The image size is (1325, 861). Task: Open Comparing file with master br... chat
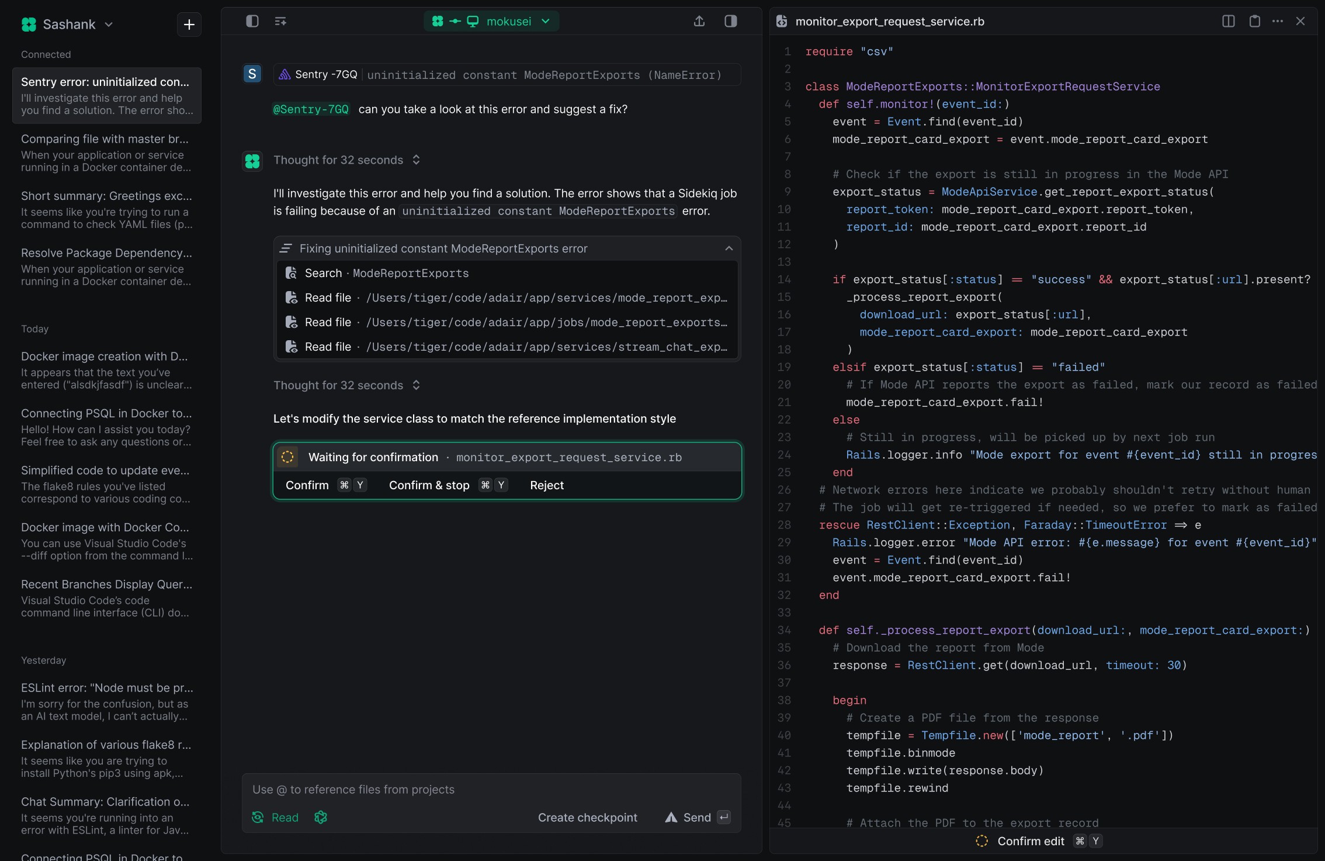pyautogui.click(x=107, y=153)
